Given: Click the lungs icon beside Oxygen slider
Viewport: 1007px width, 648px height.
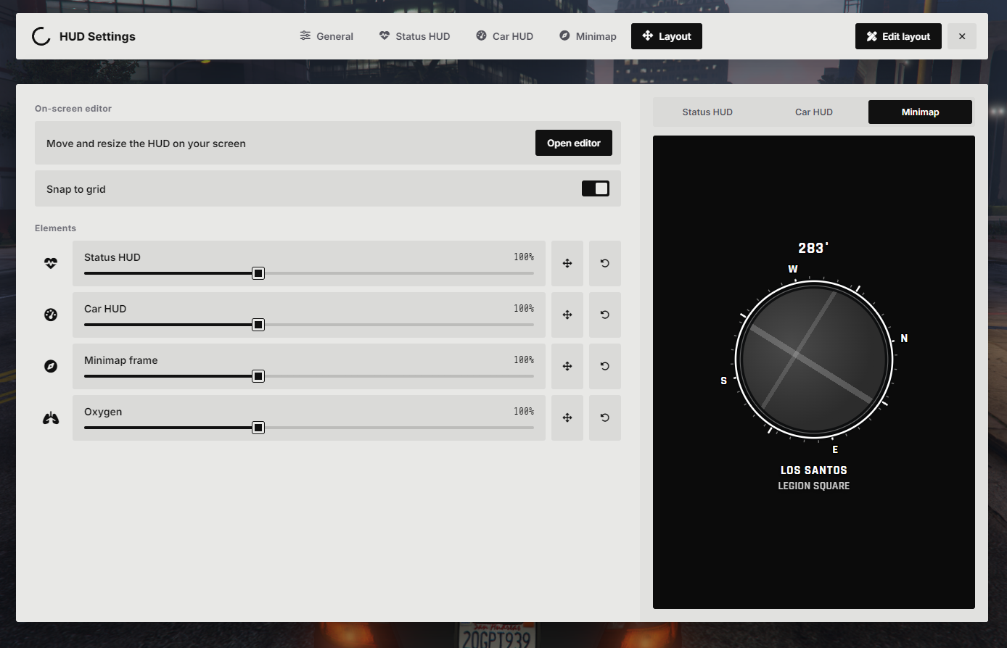Looking at the screenshot, I should pyautogui.click(x=51, y=418).
